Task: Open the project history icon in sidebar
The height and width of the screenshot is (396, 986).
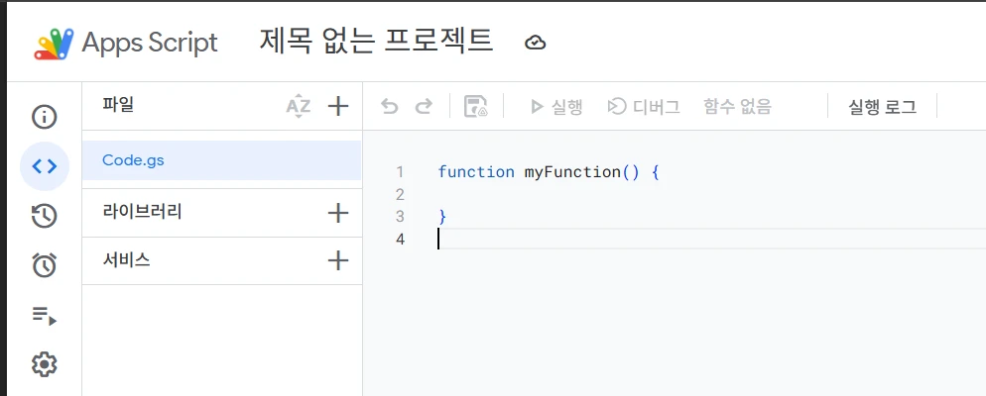Action: (45, 216)
